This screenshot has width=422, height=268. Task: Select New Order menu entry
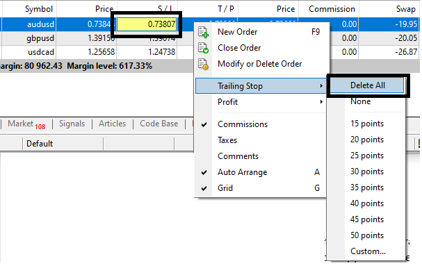click(x=261, y=32)
